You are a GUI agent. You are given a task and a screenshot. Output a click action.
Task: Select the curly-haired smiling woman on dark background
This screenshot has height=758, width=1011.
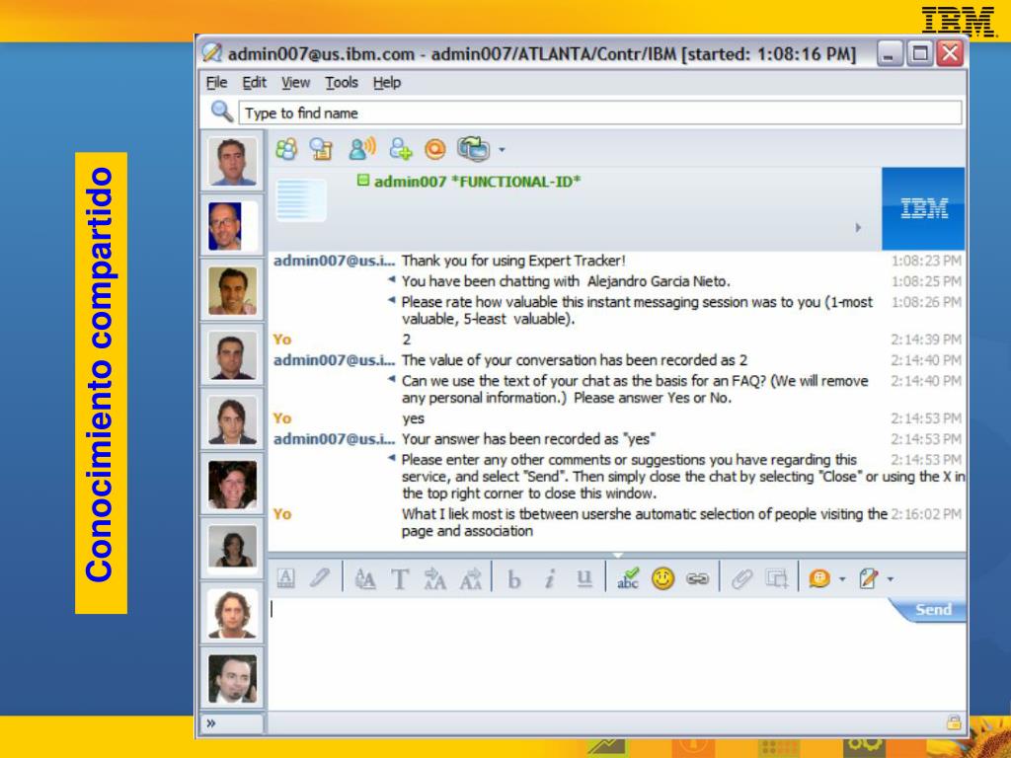click(x=232, y=485)
